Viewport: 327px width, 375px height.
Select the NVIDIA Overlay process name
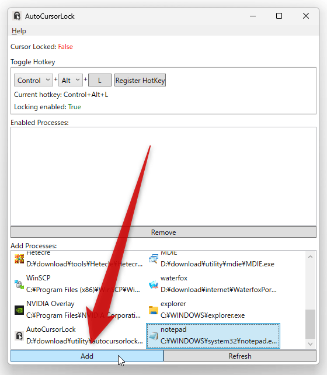coord(50,304)
